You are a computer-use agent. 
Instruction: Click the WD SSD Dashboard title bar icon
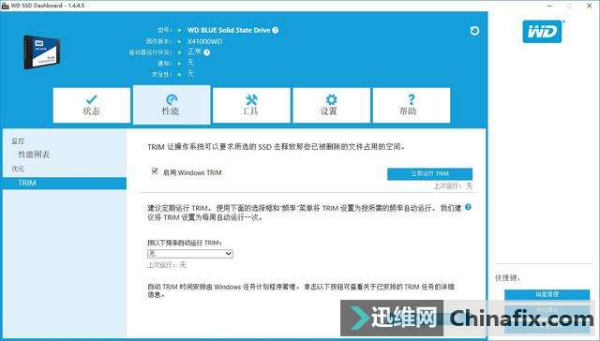5,6
